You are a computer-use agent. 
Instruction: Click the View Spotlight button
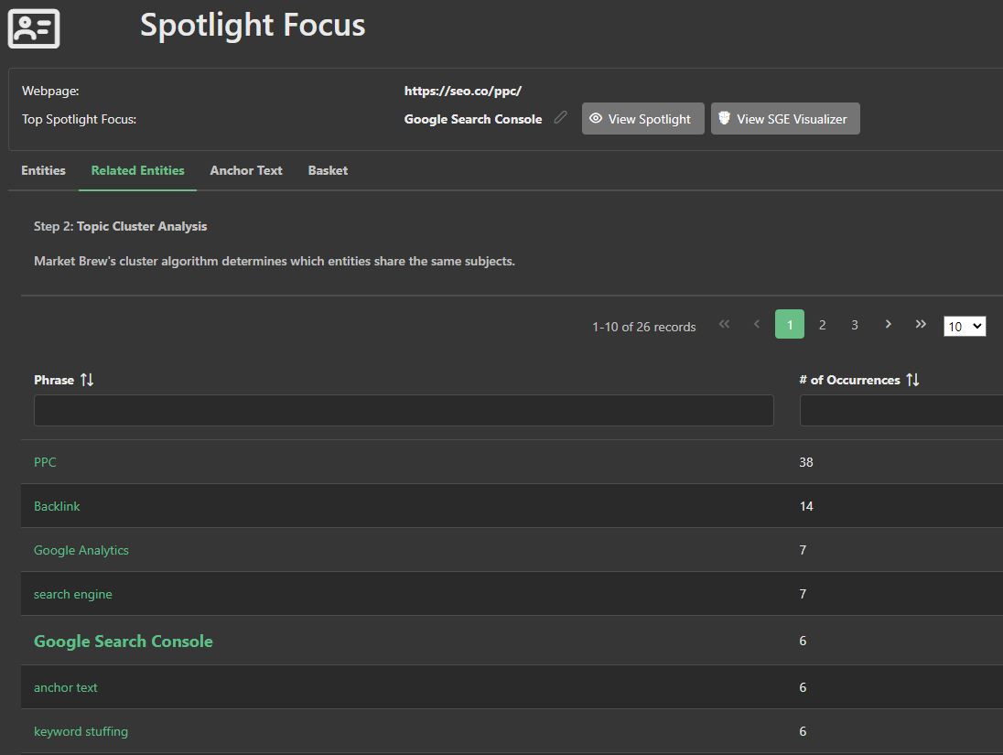[642, 119]
